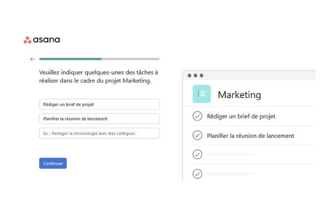Click the green onboarding progress bar

(71, 59)
